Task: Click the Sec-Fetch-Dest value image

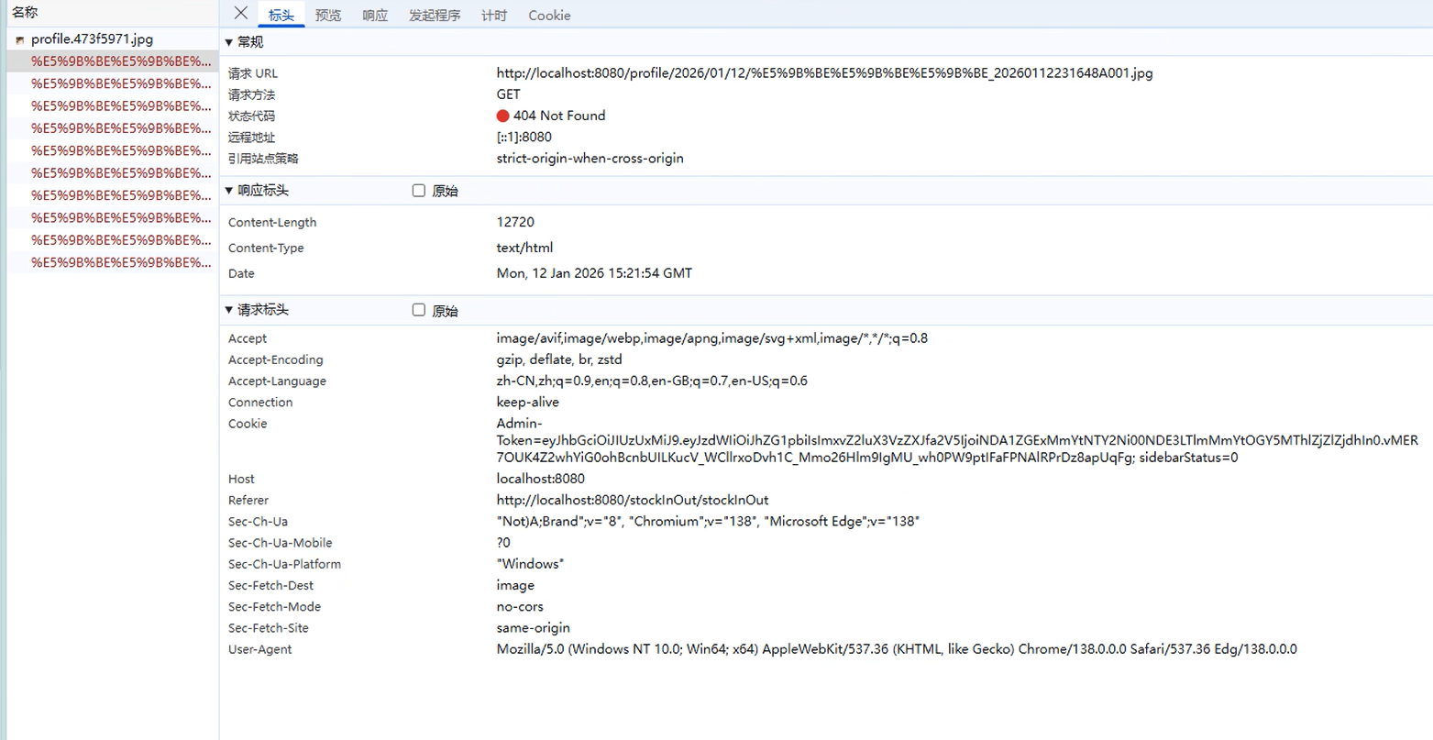Action: coord(515,585)
